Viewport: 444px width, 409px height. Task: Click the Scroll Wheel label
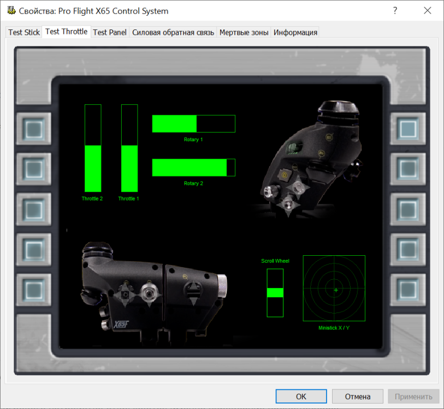point(275,261)
